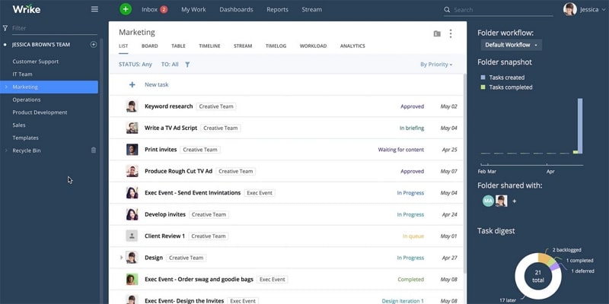This screenshot has width=609, height=304.
Task: Click the green plus create button
Action: pyautogui.click(x=126, y=9)
